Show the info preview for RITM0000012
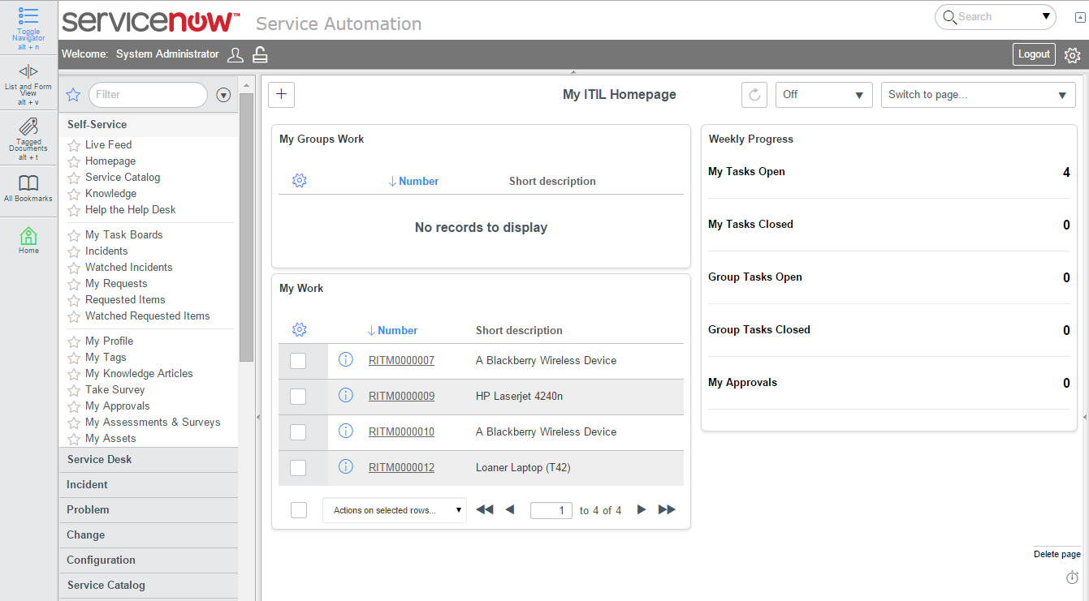This screenshot has height=601, width=1089. pyautogui.click(x=345, y=466)
